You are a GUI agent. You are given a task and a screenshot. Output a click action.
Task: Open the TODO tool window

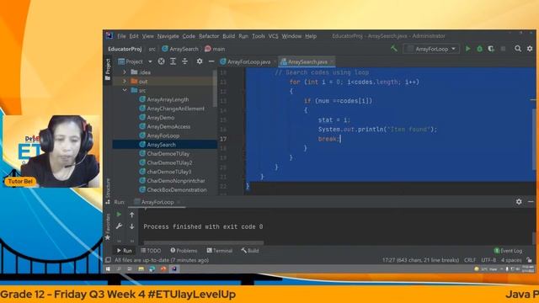pos(151,251)
